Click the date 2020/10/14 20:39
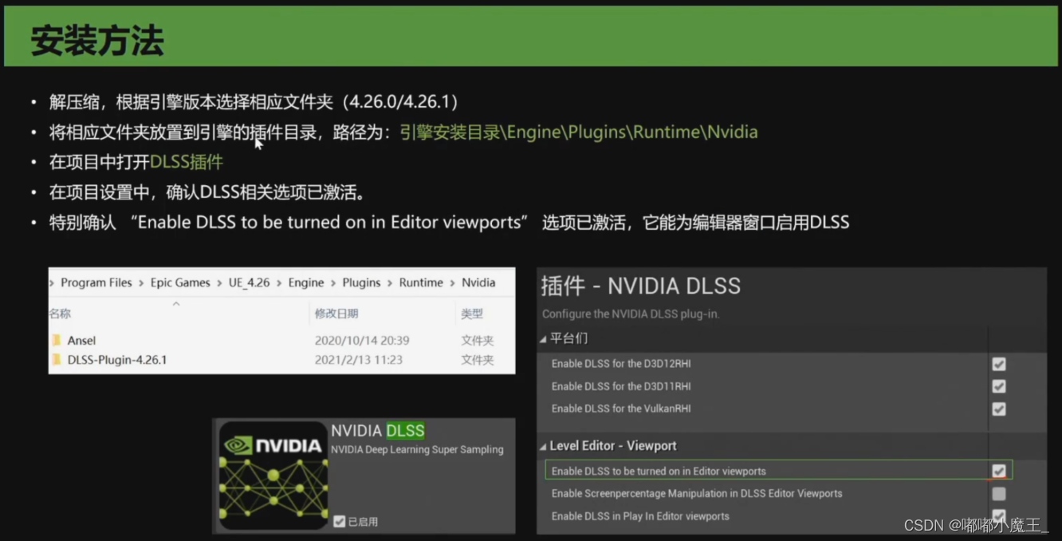1062x541 pixels. (x=362, y=341)
